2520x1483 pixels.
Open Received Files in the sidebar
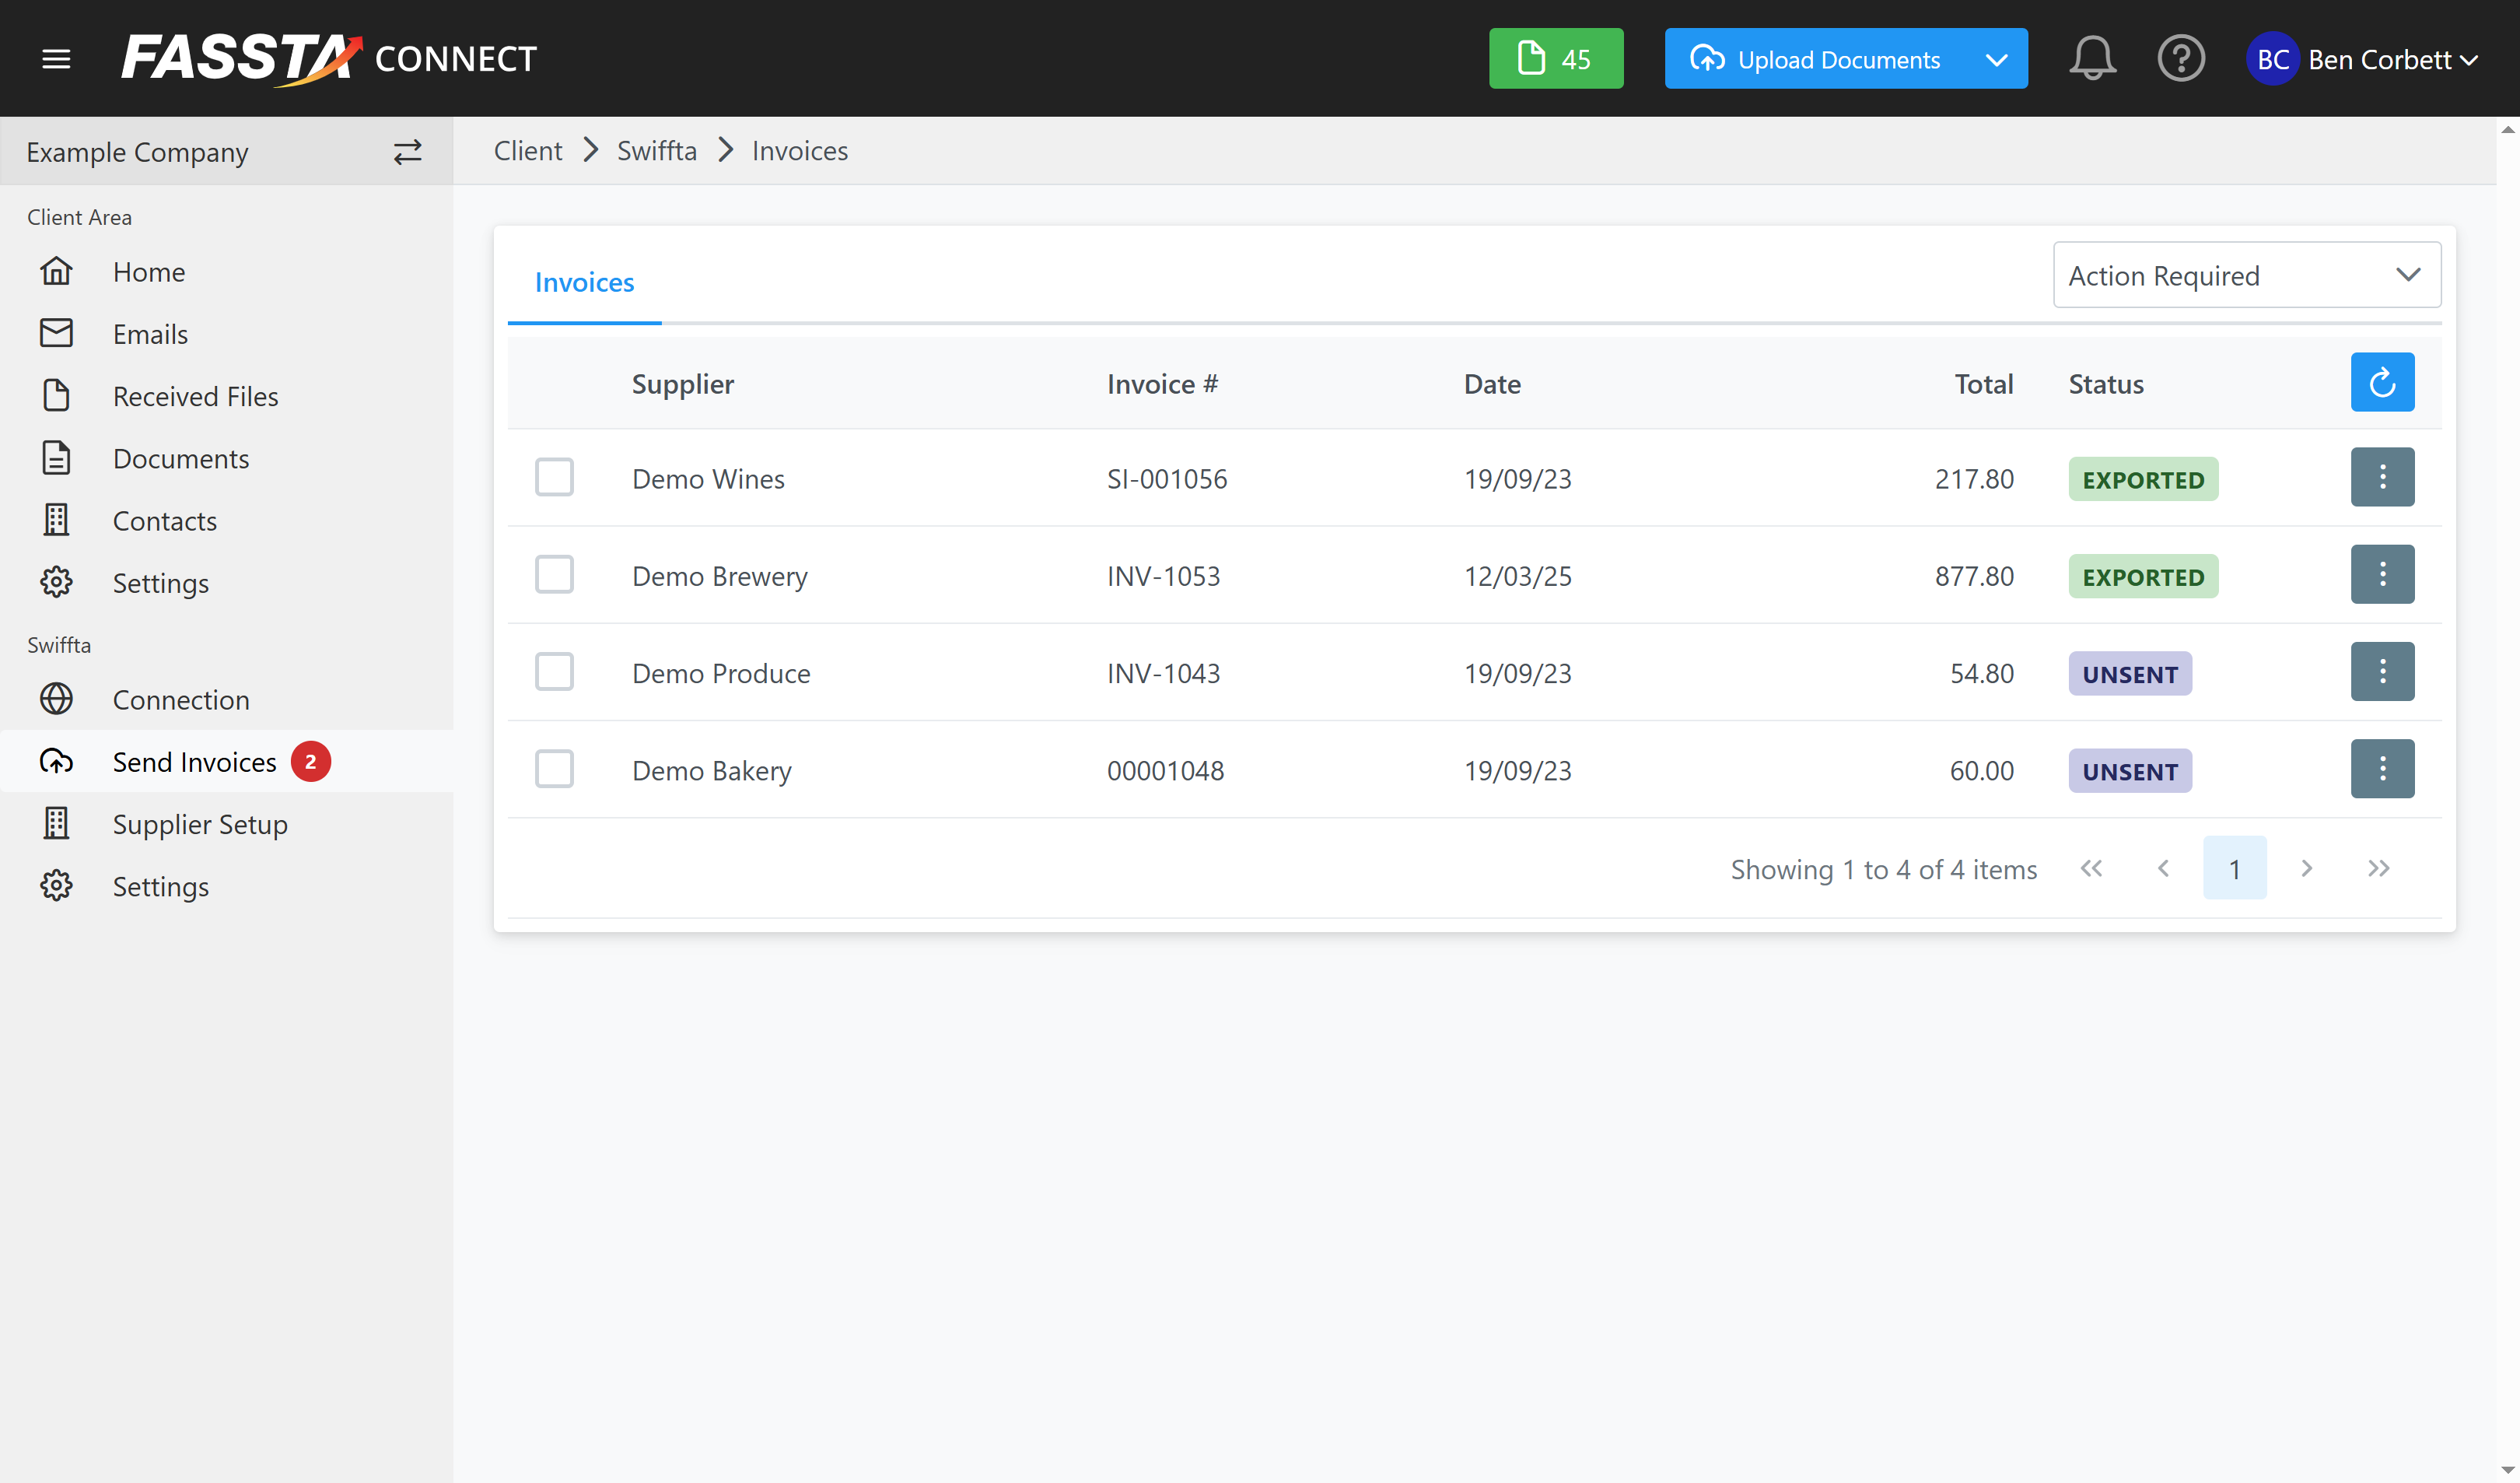[x=195, y=396]
